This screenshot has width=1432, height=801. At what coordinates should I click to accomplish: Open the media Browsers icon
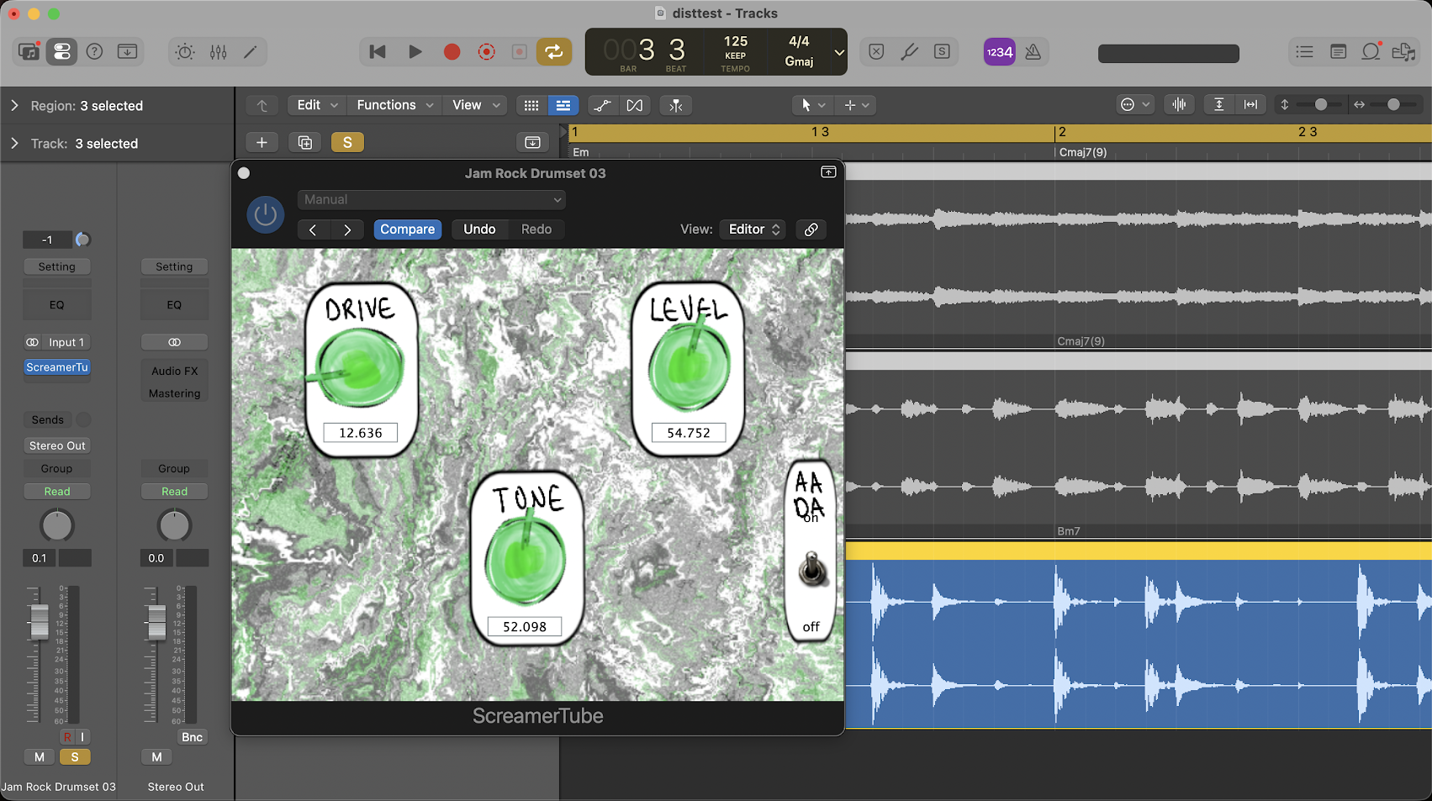(1403, 52)
